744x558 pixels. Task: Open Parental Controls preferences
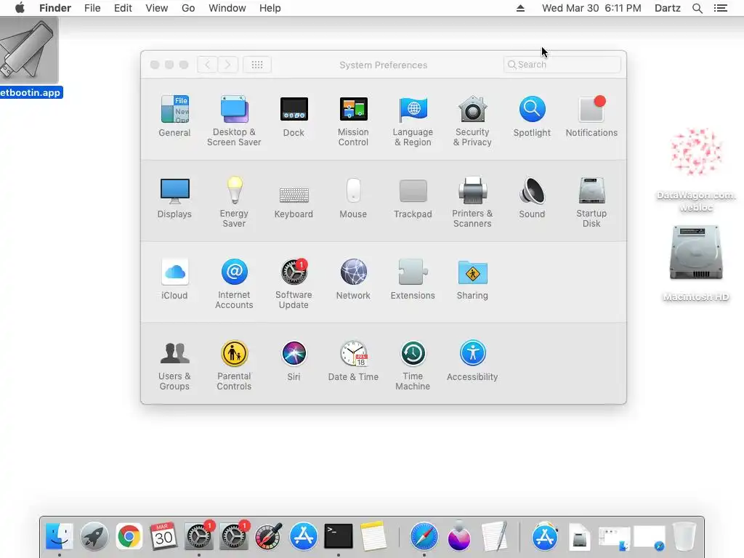pyautogui.click(x=234, y=365)
